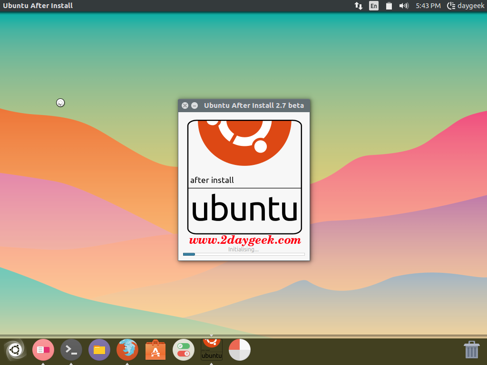
Task: Close the Ubuntu After Install window
Action: 185,106
